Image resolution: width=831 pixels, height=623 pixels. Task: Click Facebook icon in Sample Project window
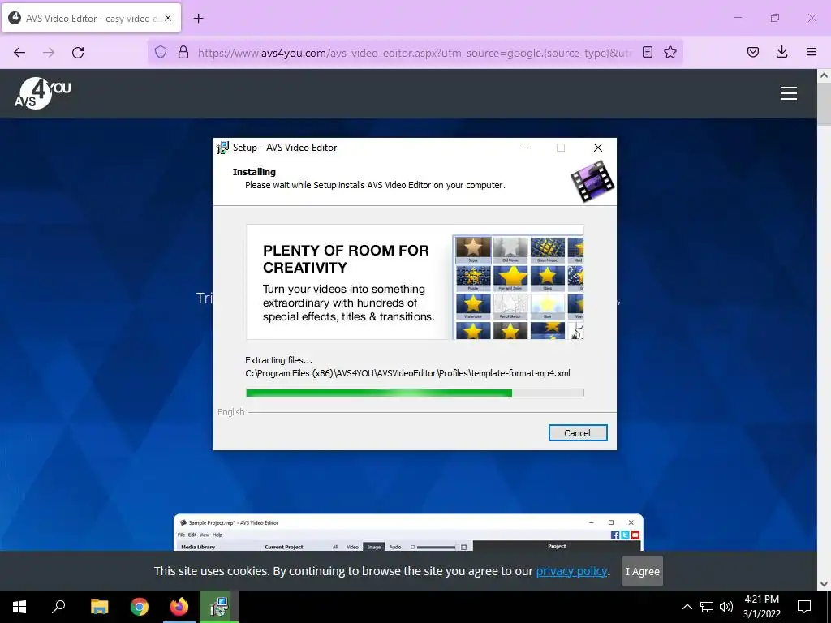(615, 535)
